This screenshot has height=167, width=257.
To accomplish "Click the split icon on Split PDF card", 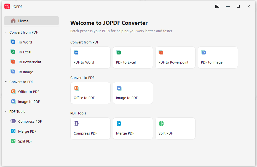I will pyautogui.click(x=161, y=124).
